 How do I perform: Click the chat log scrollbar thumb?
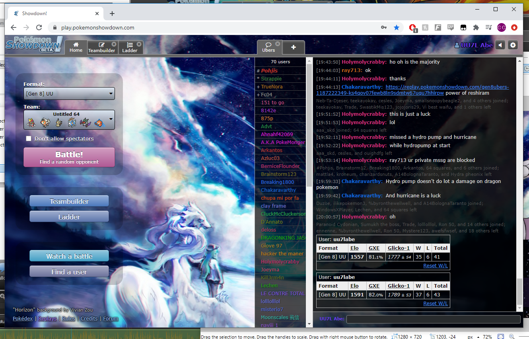(x=519, y=292)
